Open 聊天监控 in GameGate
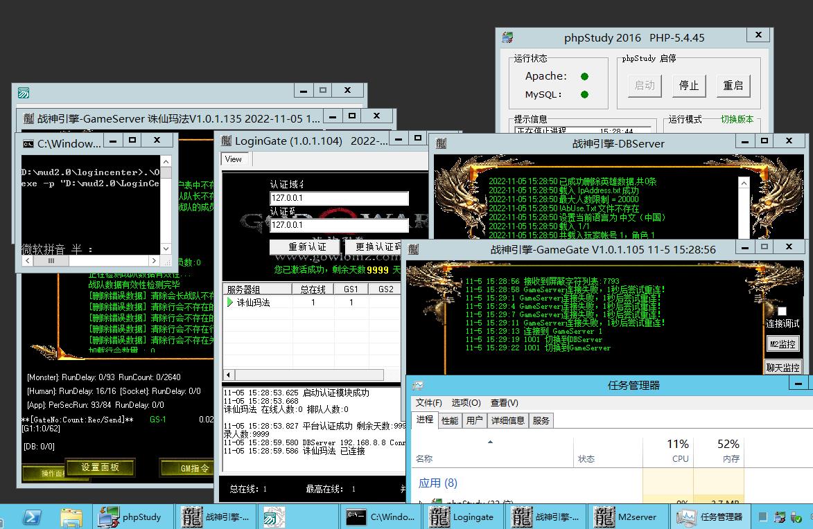This screenshot has width=813, height=529. coord(783,368)
